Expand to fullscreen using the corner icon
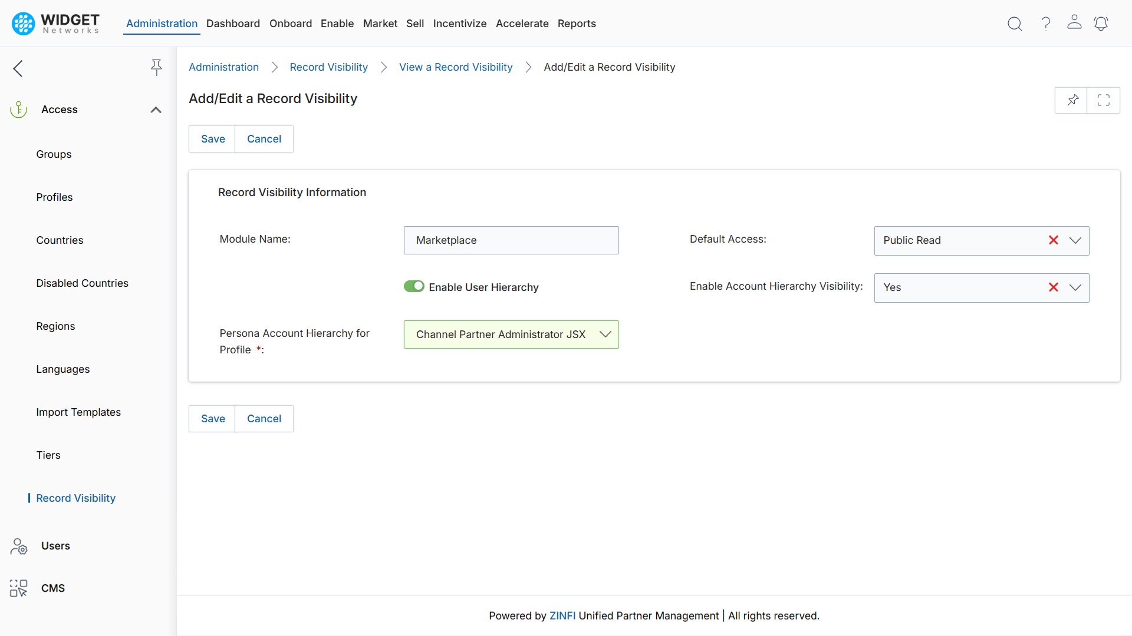1132x636 pixels. (x=1104, y=100)
